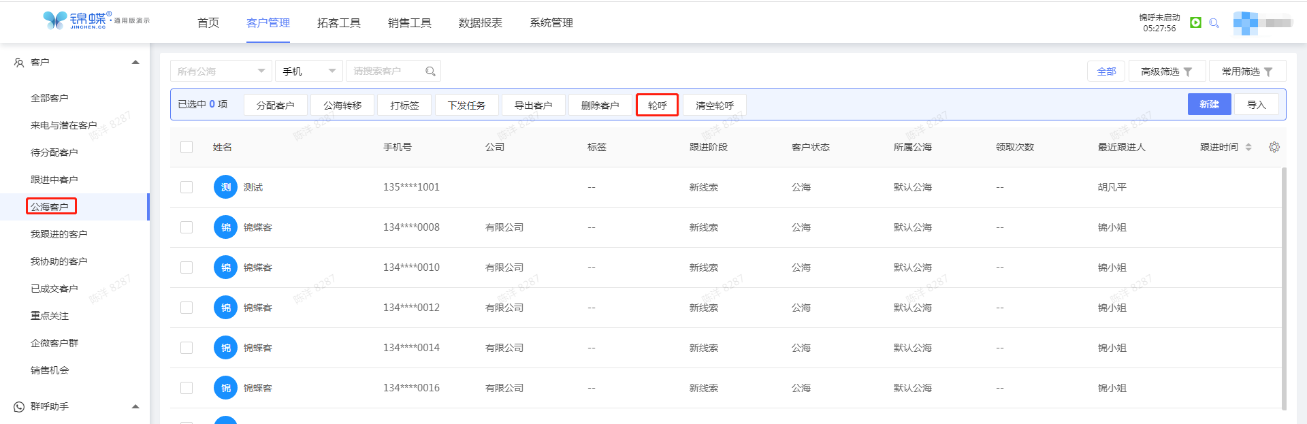The image size is (1307, 424).
Task: Select 来电与潜在客户 in sidebar
Action: pos(64,125)
